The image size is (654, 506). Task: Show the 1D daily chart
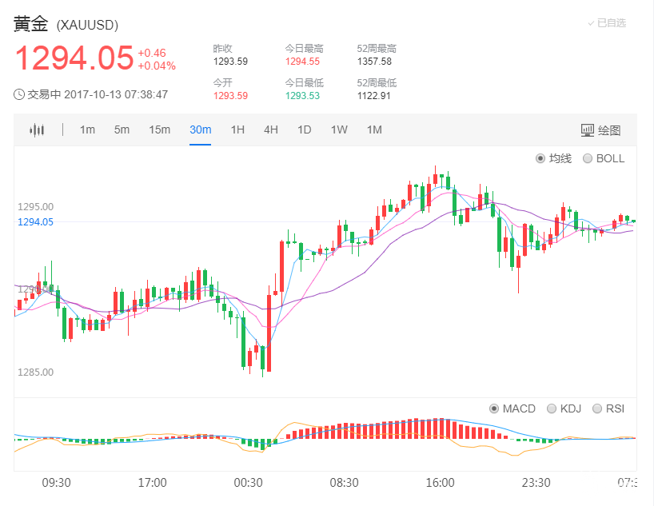tap(304, 130)
